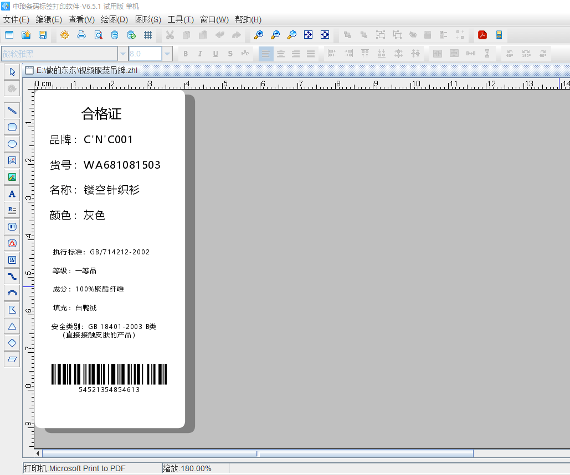Image resolution: width=570 pixels, height=475 pixels.
Task: Toggle bold text formatting
Action: [x=186, y=54]
